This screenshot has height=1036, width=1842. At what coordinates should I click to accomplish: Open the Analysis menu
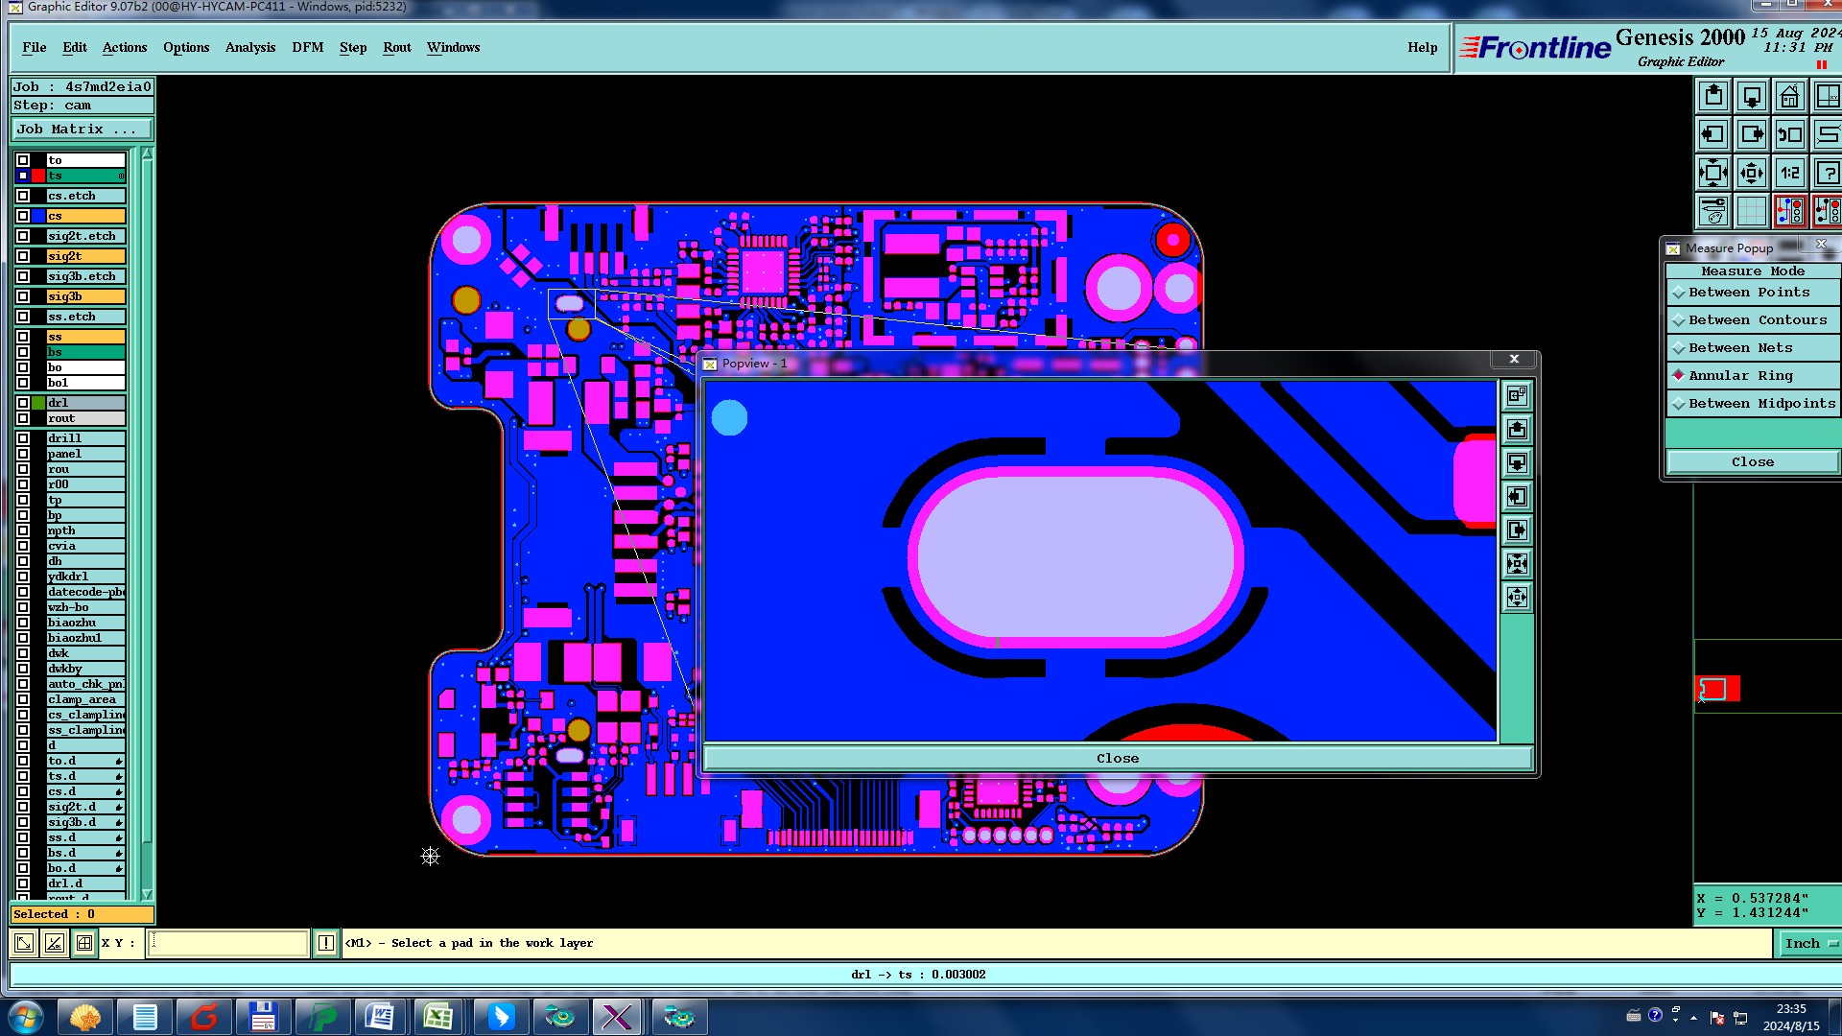coord(249,47)
